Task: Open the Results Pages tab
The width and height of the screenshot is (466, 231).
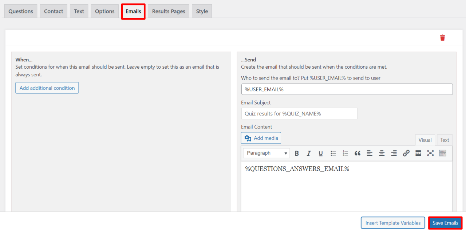Action: coord(169,11)
